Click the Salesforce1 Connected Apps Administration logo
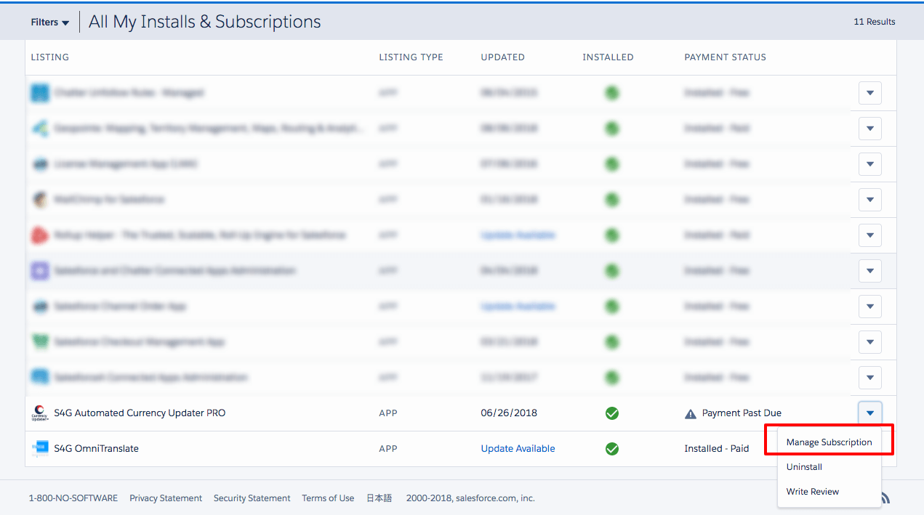924x515 pixels. coord(39,378)
